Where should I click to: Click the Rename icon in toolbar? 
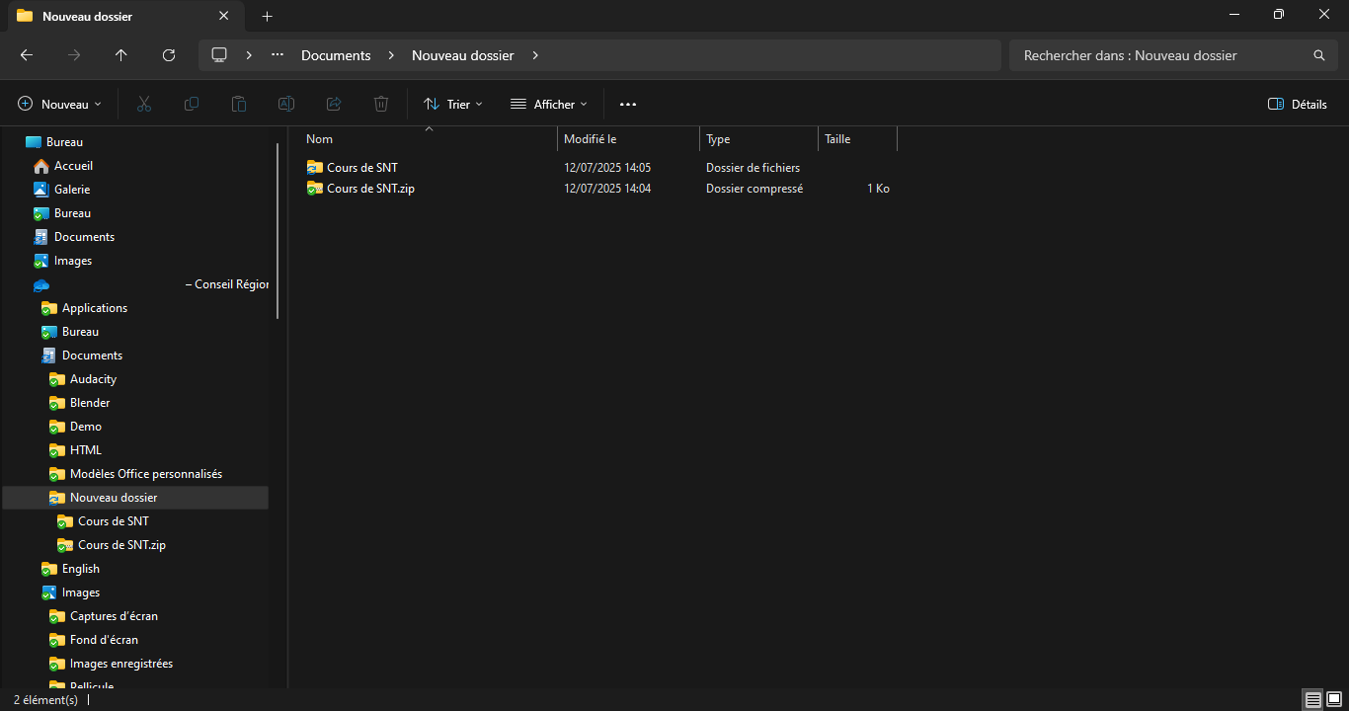(286, 104)
